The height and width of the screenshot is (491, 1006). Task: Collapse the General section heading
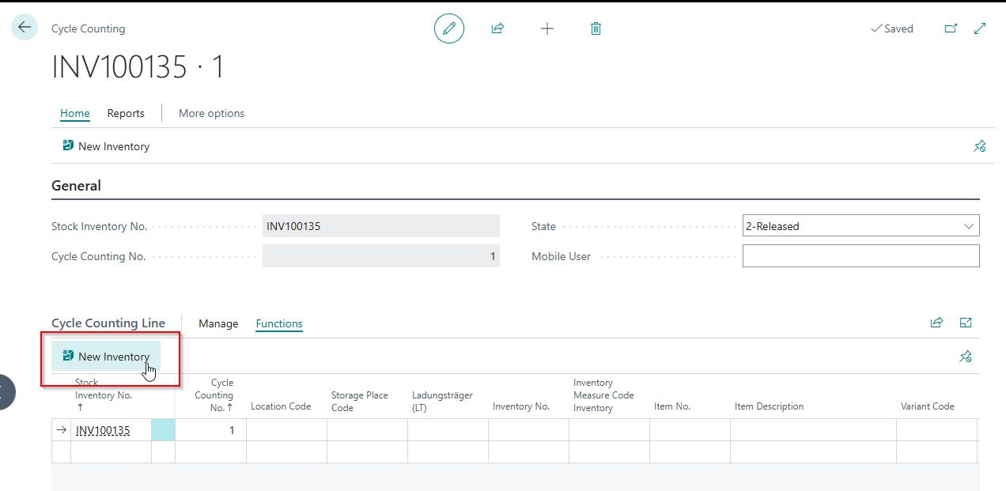tap(76, 186)
